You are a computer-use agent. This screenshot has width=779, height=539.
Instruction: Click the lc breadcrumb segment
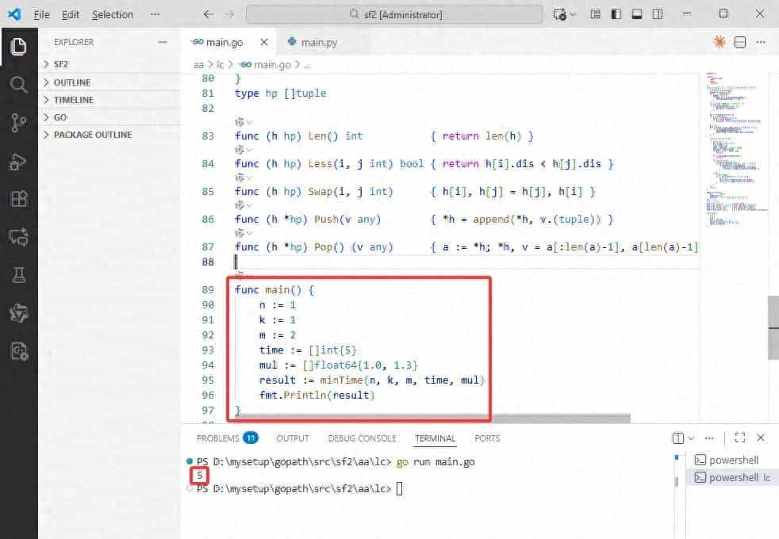coord(220,64)
